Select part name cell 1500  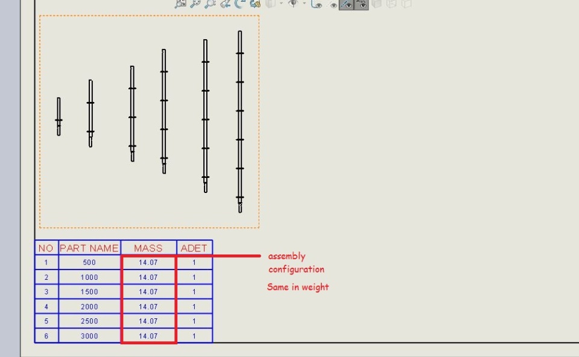pos(89,292)
